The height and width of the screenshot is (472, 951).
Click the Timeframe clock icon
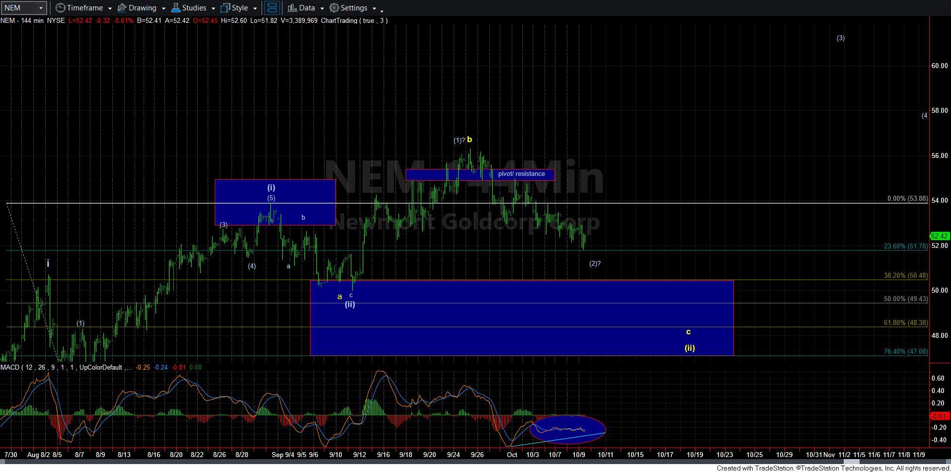[60, 8]
